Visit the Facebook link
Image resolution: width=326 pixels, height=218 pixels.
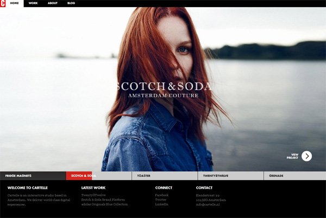point(162,195)
